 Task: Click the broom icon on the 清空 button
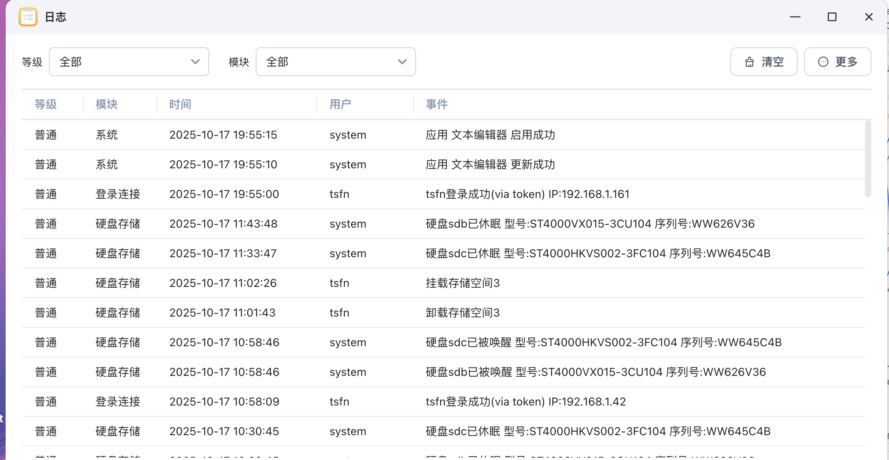tap(749, 62)
